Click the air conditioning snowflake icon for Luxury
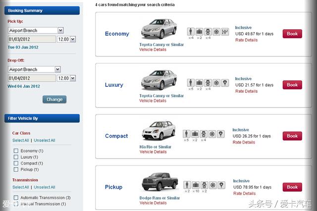This screenshot has height=211, width=317. [x=216, y=83]
